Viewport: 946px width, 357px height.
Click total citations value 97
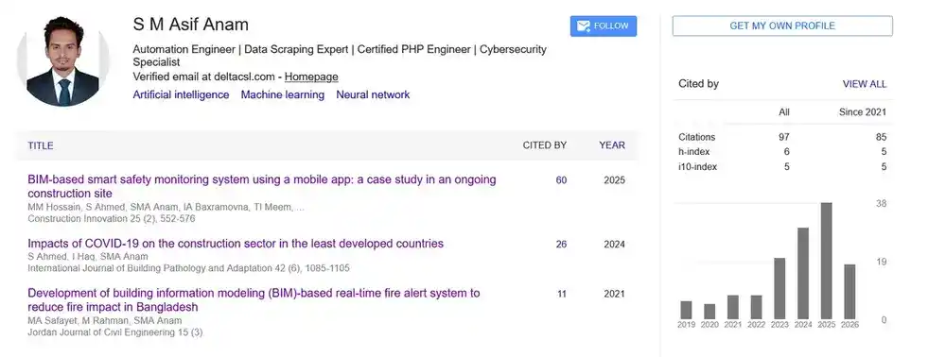(x=783, y=137)
